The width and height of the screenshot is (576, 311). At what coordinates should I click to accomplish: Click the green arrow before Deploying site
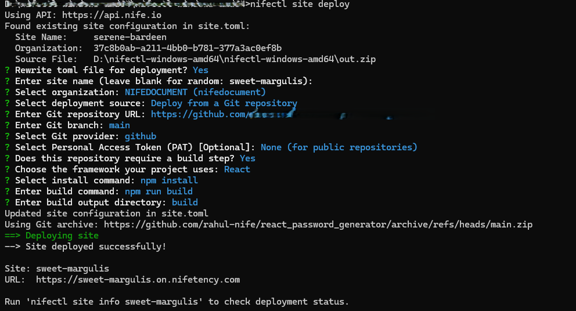[12, 236]
